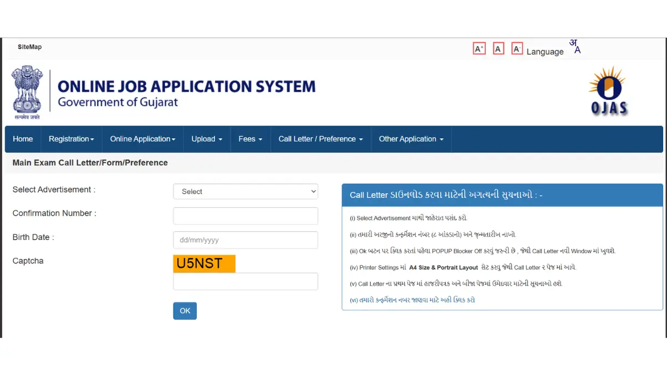Expand the Registration menu
Screen dimensions: 667x375
pyautogui.click(x=71, y=139)
